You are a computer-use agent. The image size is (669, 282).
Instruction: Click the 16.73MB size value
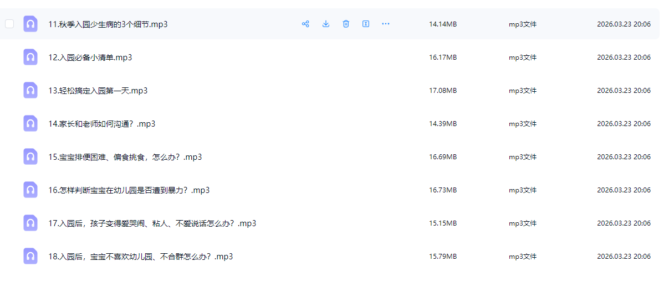[x=443, y=190]
